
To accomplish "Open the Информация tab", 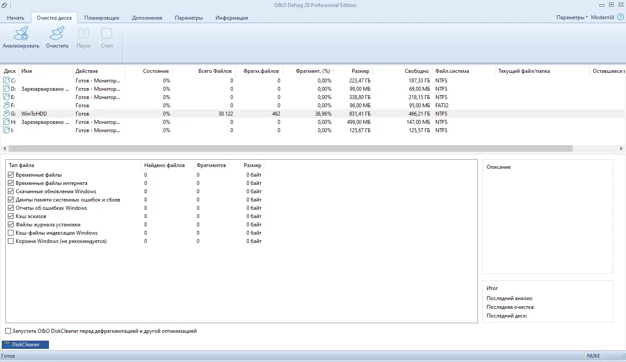I will [x=232, y=18].
